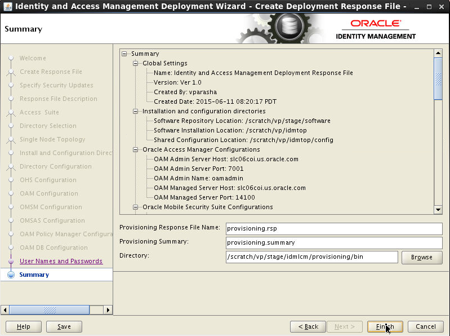
Task: Open the Help button
Action: point(24,326)
